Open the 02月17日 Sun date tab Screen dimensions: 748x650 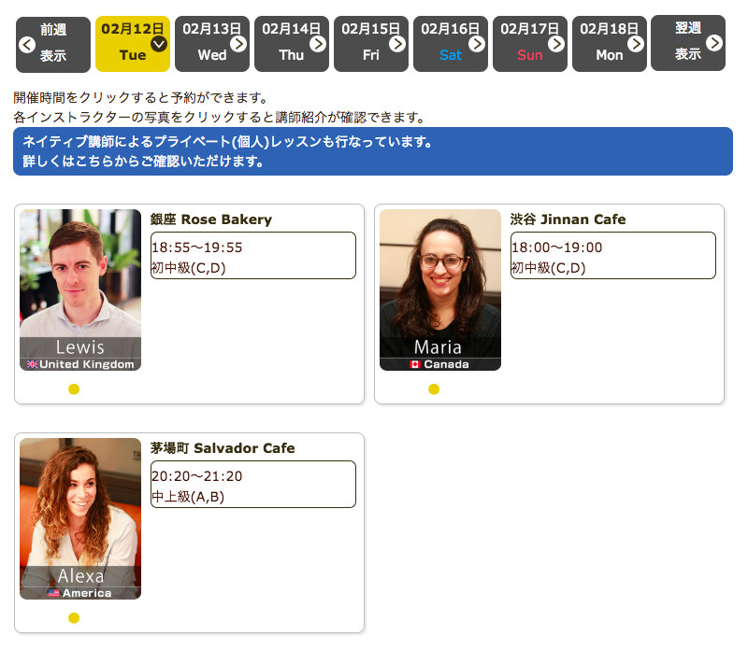(x=529, y=44)
